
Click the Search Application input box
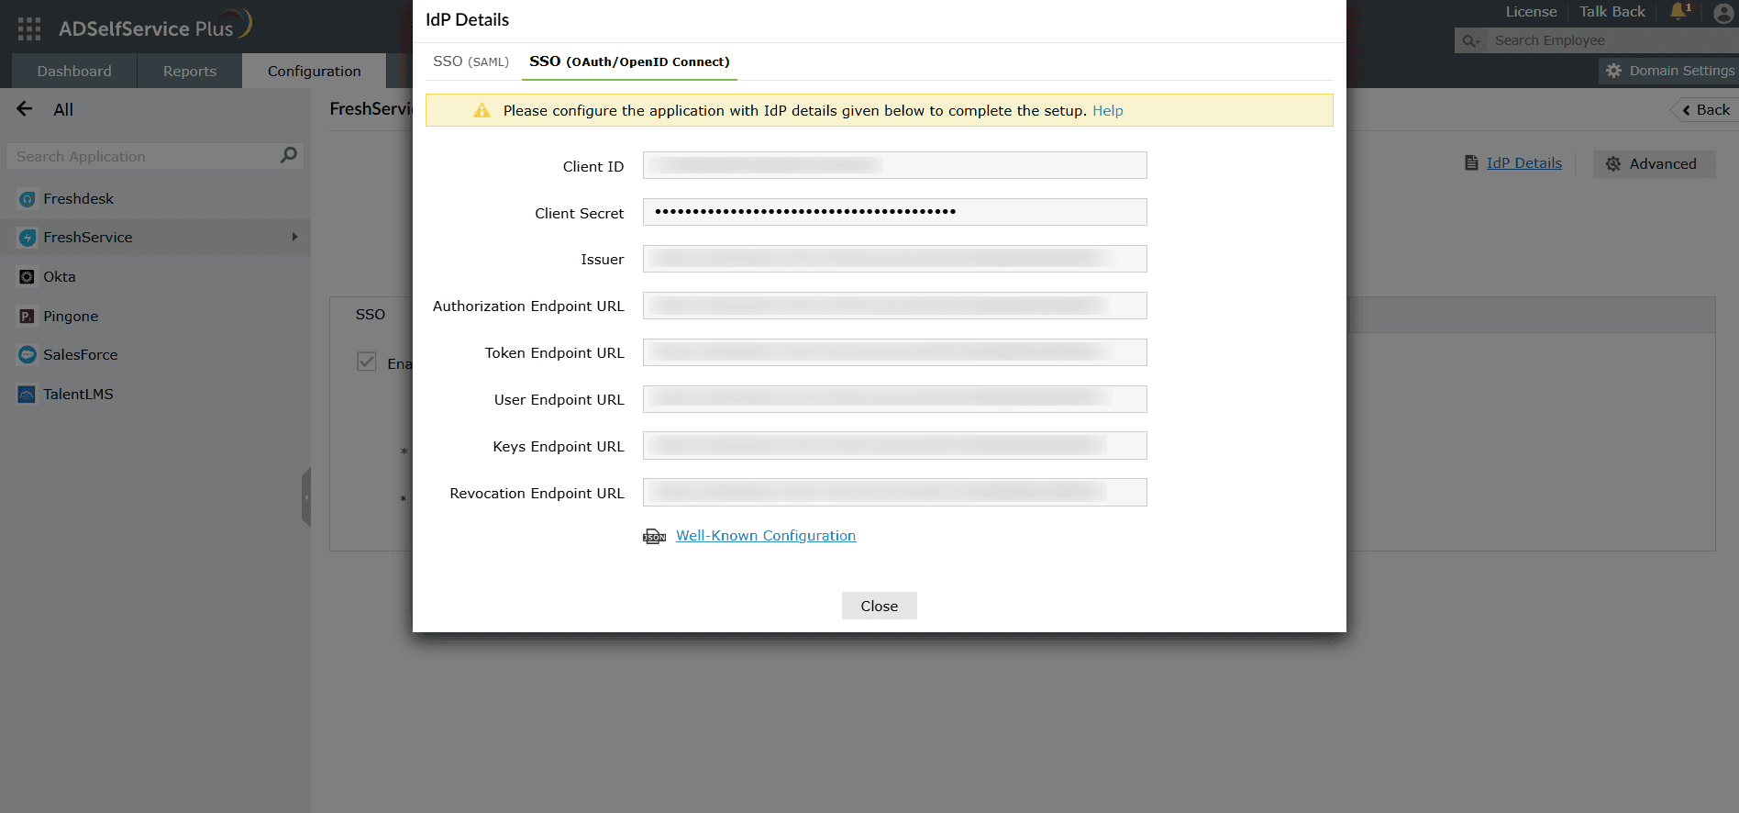point(154,156)
